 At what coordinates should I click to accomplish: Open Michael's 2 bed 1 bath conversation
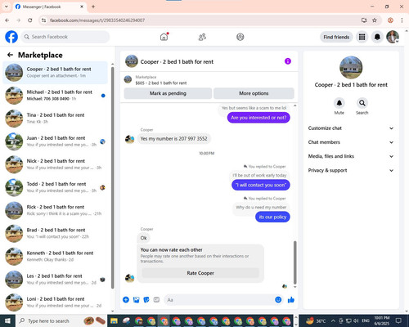click(x=55, y=96)
